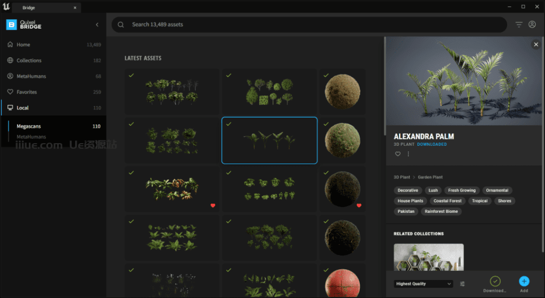Unfavorite the colorful plants asset with red heart
This screenshot has width=545, height=298.
(x=213, y=205)
